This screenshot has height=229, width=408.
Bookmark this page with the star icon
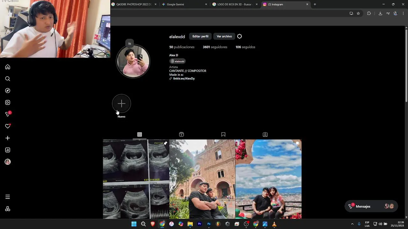358,13
